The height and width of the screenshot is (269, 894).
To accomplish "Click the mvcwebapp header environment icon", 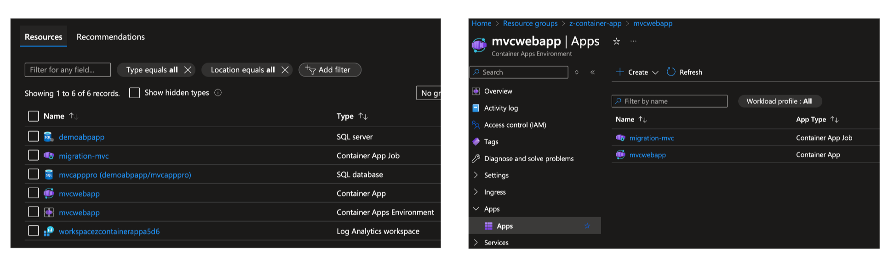I will click(479, 45).
